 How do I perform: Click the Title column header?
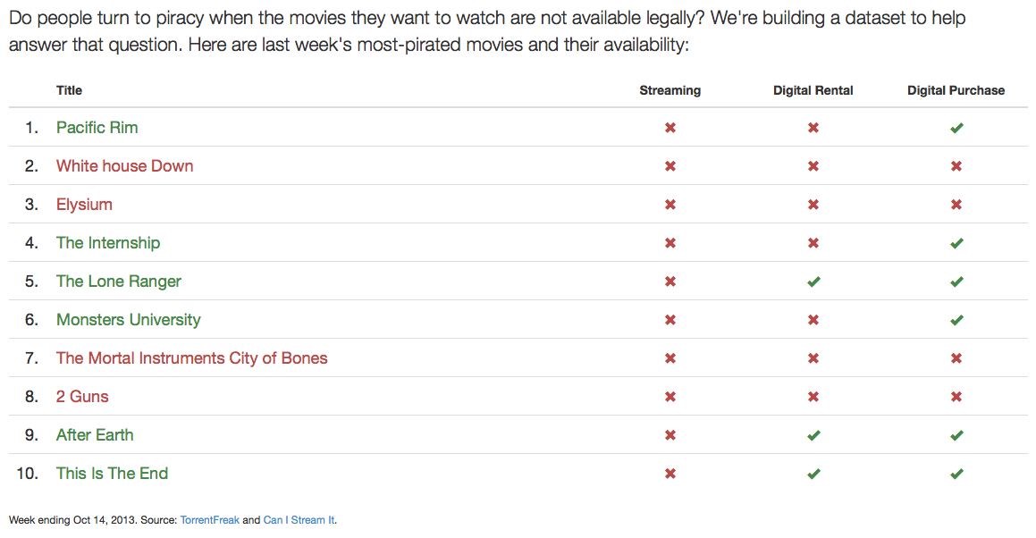click(x=69, y=90)
